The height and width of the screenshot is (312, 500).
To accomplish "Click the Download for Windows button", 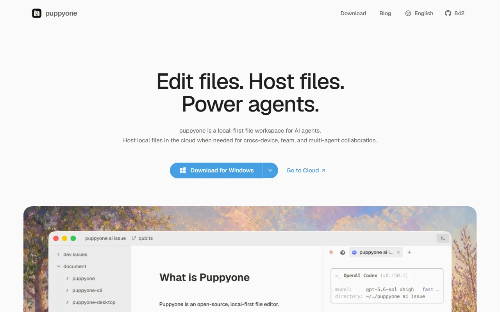I will tap(216, 170).
